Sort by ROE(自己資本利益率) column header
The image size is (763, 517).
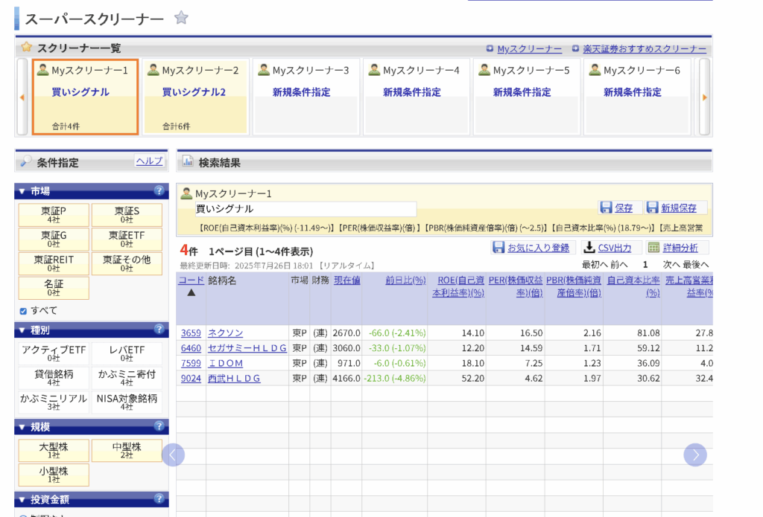coord(458,286)
